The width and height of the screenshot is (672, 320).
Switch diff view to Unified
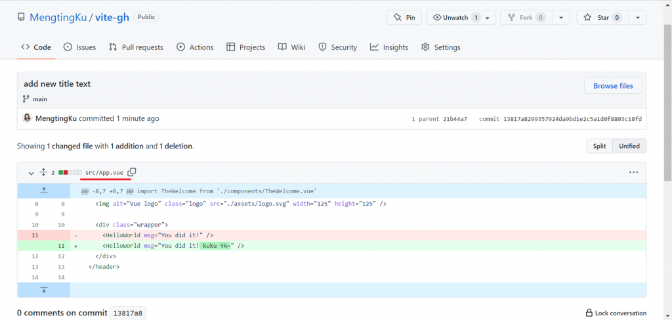coord(629,147)
